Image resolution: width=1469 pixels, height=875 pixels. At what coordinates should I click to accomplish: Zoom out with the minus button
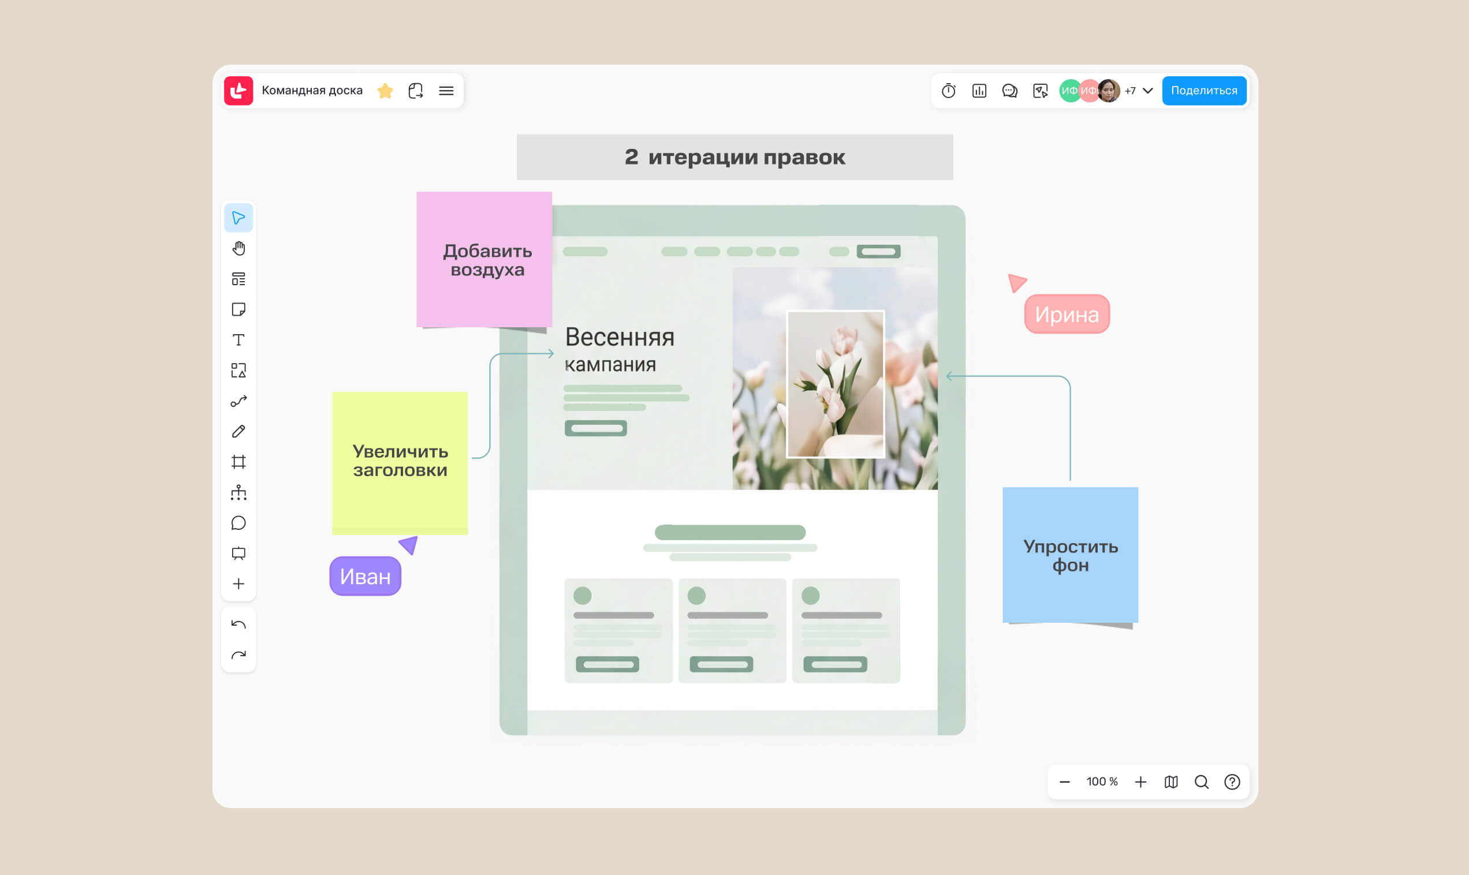coord(1064,782)
